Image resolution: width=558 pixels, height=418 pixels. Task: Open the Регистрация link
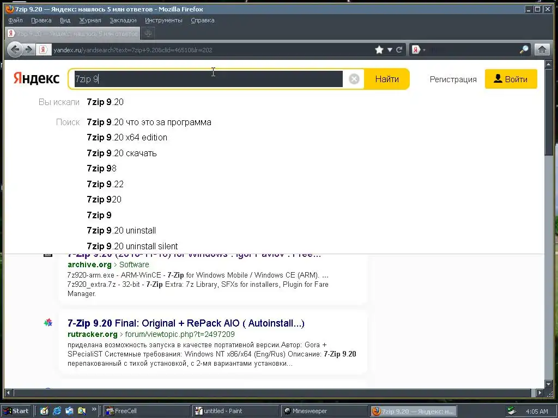453,79
